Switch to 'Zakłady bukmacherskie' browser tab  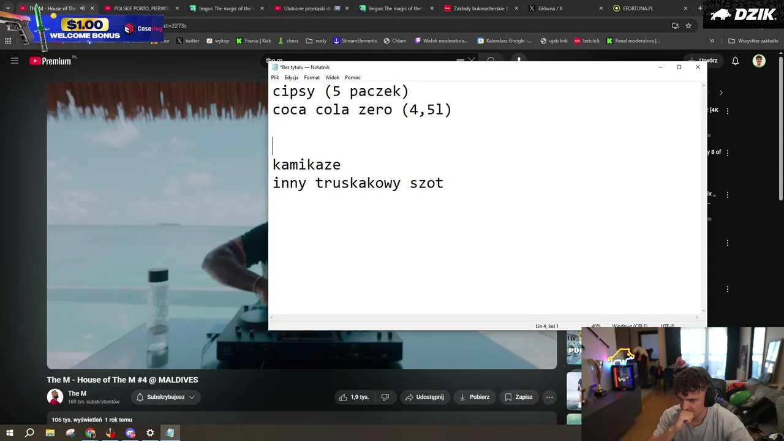pos(481,8)
